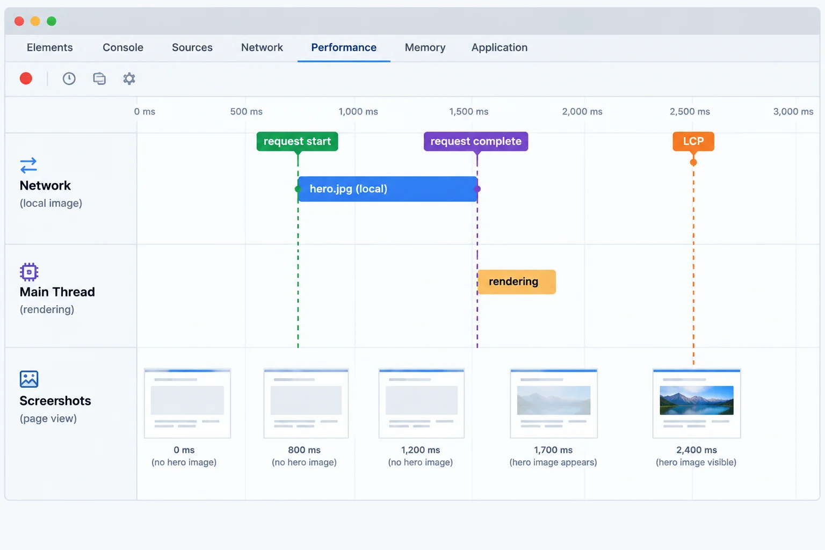This screenshot has height=550, width=825.
Task: Click the request start marker
Action: pos(297,141)
